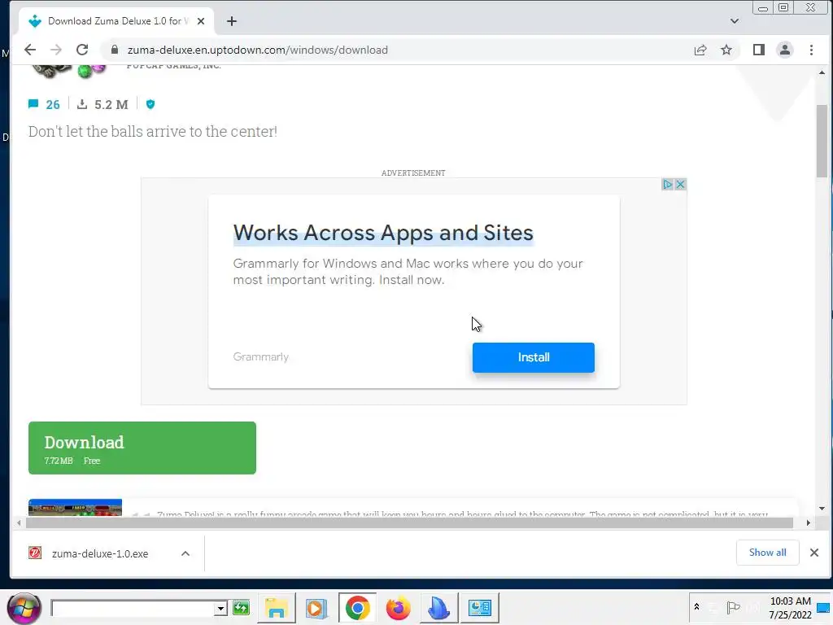
Task: Open the share this page icon
Action: 700,50
